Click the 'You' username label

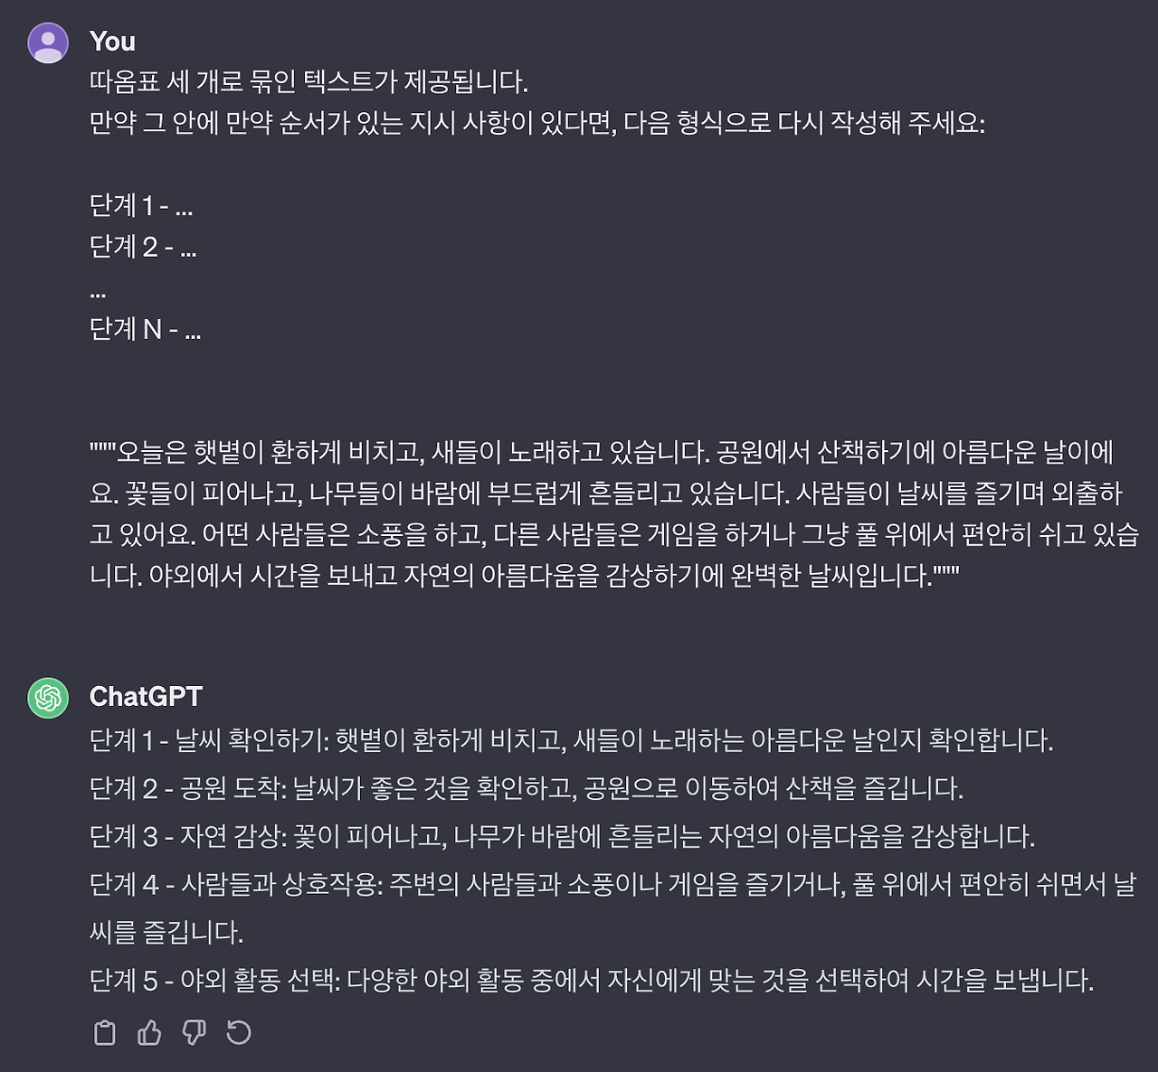pyautogui.click(x=112, y=42)
